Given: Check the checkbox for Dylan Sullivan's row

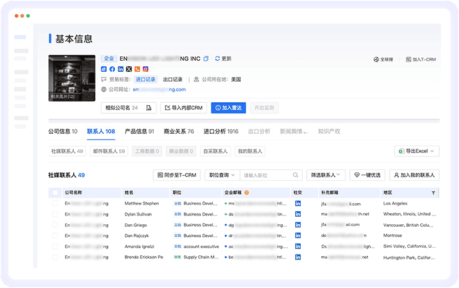Looking at the screenshot, I should tap(55, 214).
